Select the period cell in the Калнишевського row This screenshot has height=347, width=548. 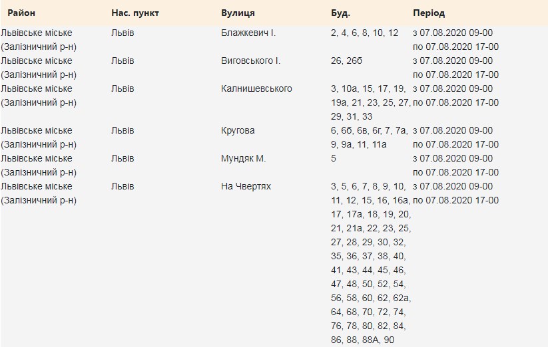coord(455,95)
